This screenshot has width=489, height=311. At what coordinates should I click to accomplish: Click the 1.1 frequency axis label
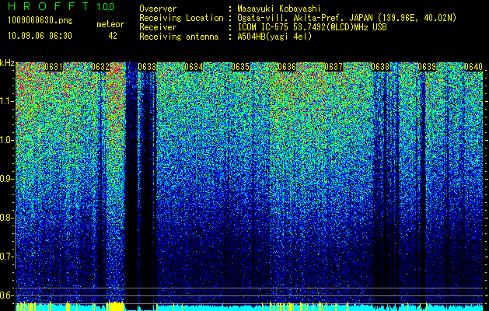[x=6, y=101]
